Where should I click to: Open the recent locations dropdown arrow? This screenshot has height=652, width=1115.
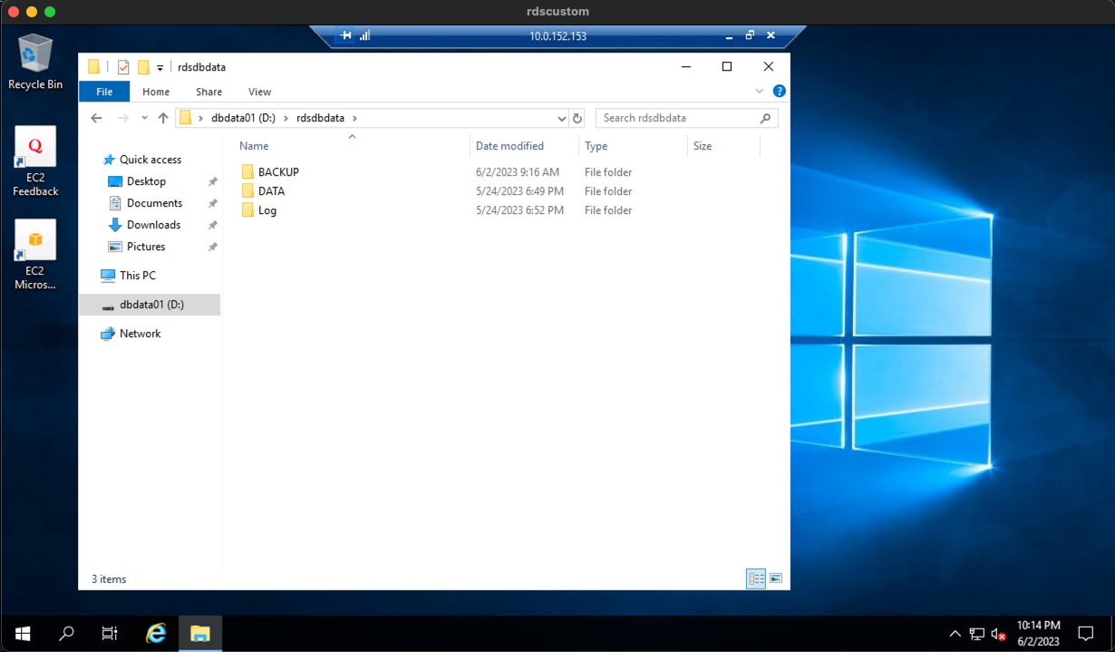point(144,118)
